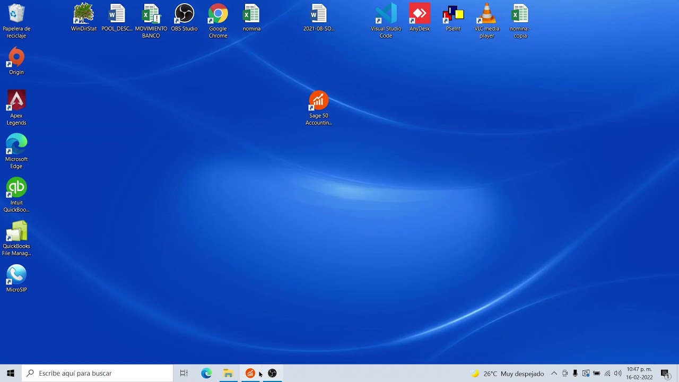This screenshot has width=679, height=382.
Task: Click the Meet Now camera tray icon
Action: [x=565, y=374]
